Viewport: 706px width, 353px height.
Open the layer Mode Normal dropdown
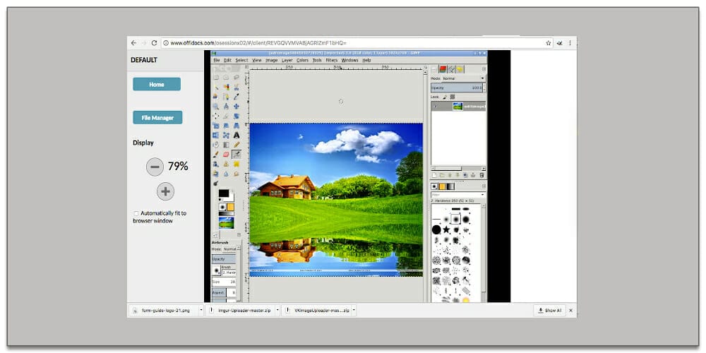[463, 78]
